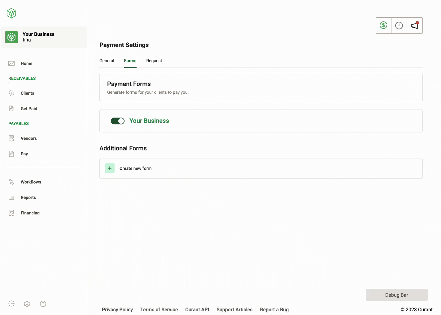Screen dimensions: 441x315
Task: Open Get Paid in the sidebar
Action: tap(29, 109)
